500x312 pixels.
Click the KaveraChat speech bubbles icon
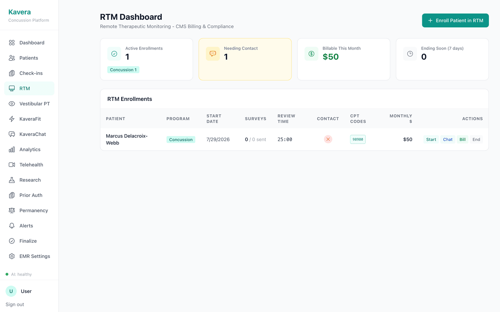point(12,134)
